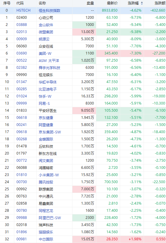Image resolution: width=166 pixels, height=243 pixels.
Task: Sort by the 涨跌幅 column arrow icon
Action: [x=142, y=3]
